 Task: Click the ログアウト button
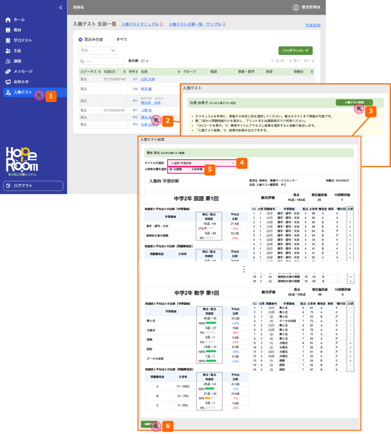[x=33, y=186]
